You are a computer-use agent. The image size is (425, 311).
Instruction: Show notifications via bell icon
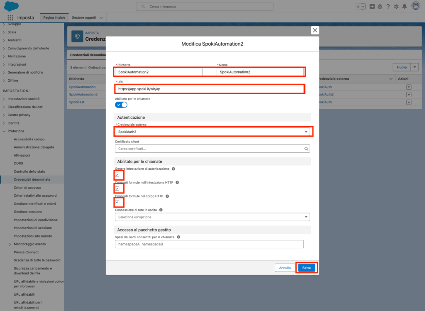click(x=404, y=7)
